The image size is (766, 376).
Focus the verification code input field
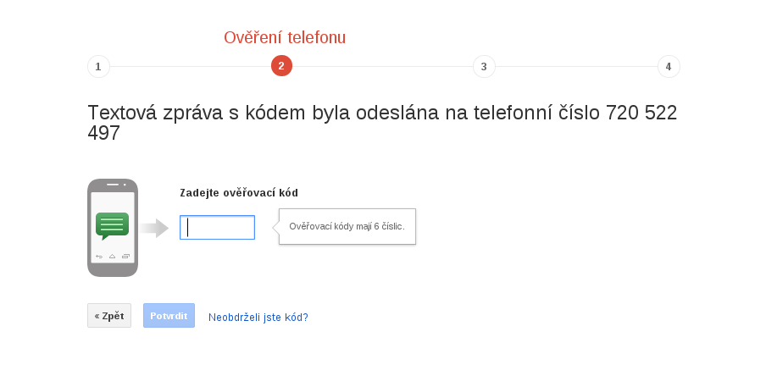click(x=218, y=228)
